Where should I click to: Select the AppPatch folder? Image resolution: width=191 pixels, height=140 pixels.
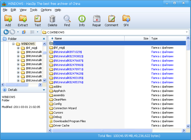(59, 91)
